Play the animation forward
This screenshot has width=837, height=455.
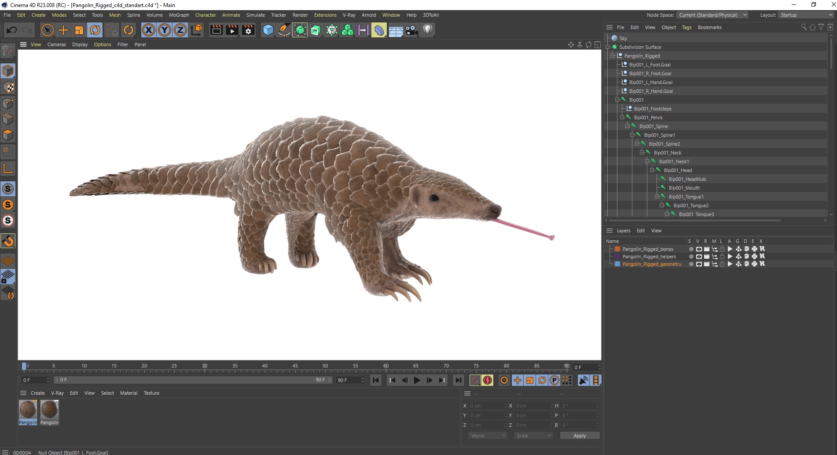417,380
